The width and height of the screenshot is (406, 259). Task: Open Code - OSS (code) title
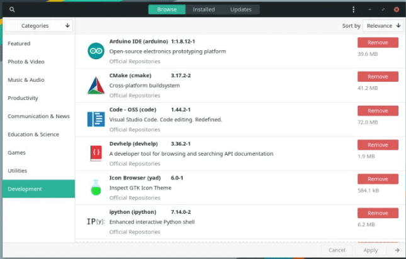tap(133, 109)
